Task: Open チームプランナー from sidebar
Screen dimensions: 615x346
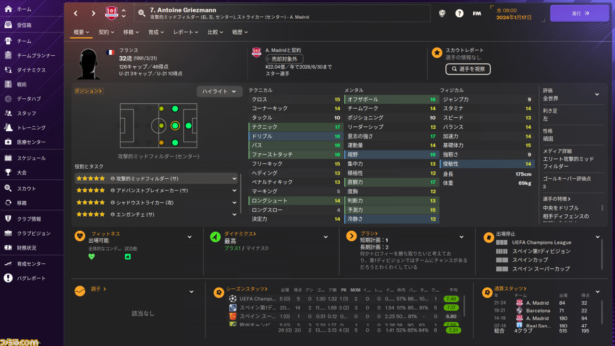Action: (32, 55)
